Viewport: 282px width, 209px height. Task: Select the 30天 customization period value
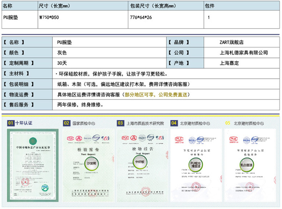pyautogui.click(x=62, y=63)
